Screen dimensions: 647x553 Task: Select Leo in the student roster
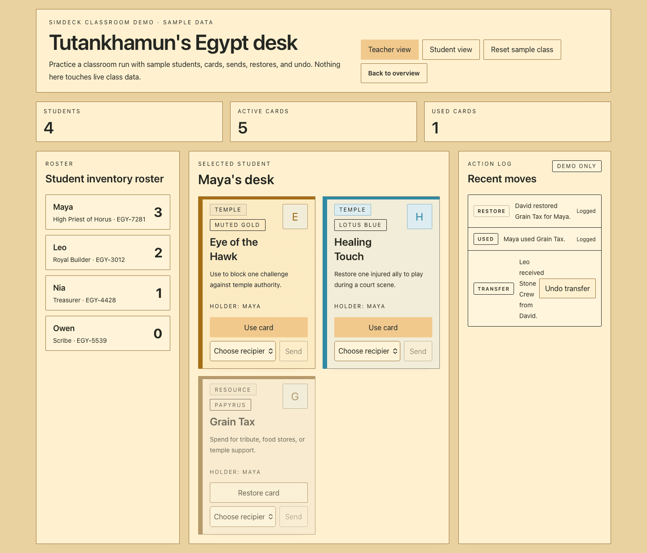click(x=108, y=252)
